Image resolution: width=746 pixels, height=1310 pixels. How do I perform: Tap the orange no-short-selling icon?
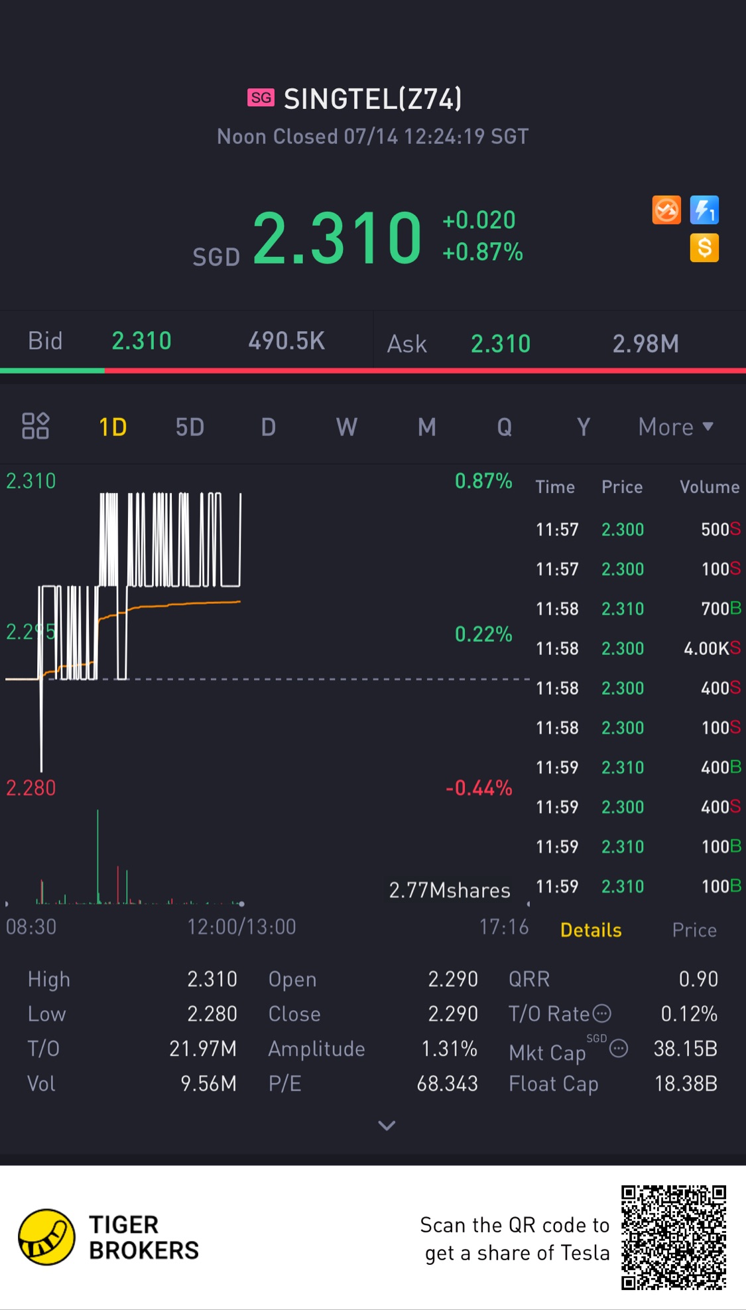(x=666, y=210)
